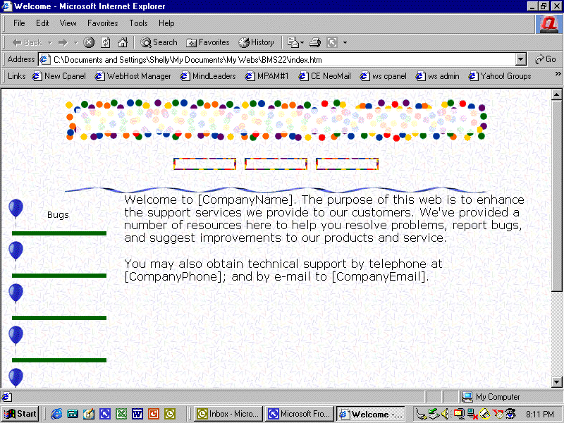
Task: Open the WebHost Manager link
Action: tap(133, 76)
